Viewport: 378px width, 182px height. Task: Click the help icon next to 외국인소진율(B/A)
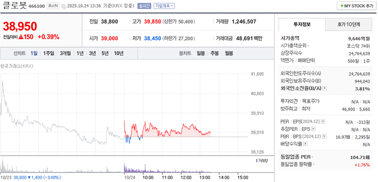[325, 88]
